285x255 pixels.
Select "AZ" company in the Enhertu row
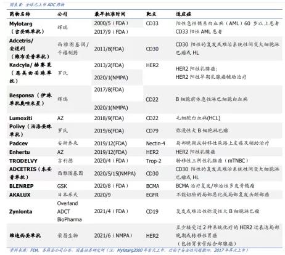(x=60, y=152)
